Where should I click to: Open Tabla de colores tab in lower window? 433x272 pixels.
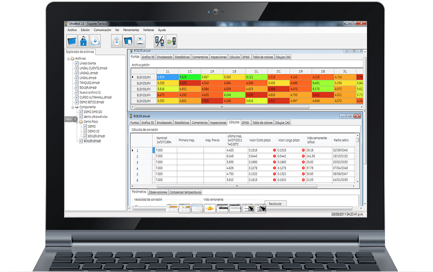tap(262, 122)
